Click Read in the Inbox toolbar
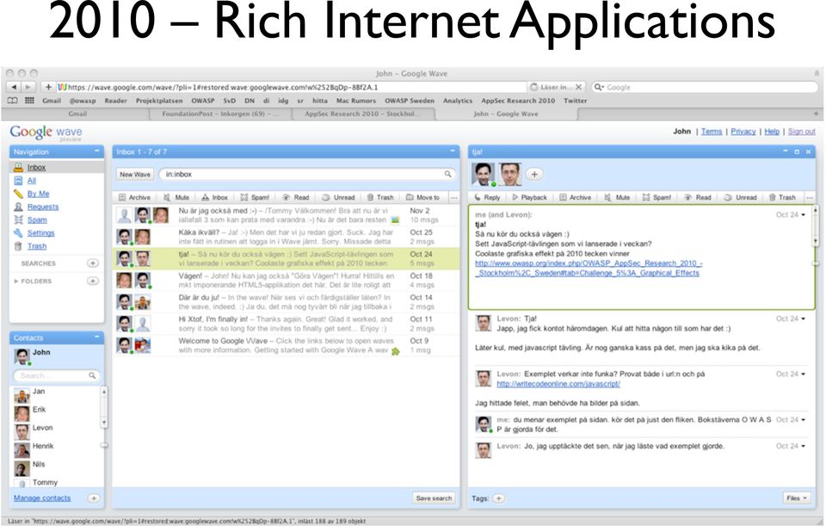826x526 pixels. tap(295, 197)
